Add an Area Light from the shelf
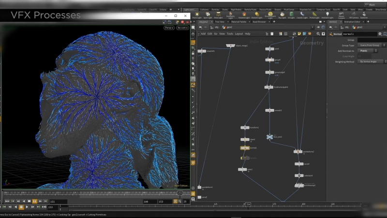The width and height of the screenshot is (387, 218). point(219,15)
